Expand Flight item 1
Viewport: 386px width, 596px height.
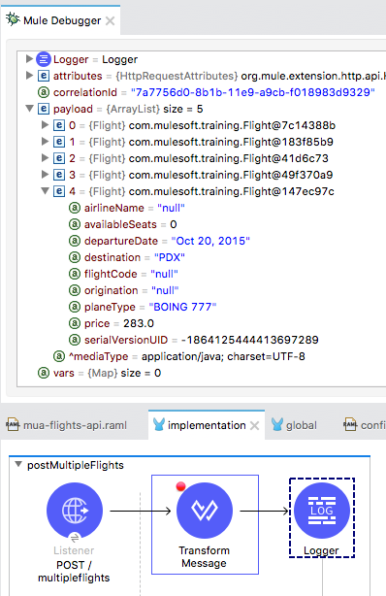(45, 142)
